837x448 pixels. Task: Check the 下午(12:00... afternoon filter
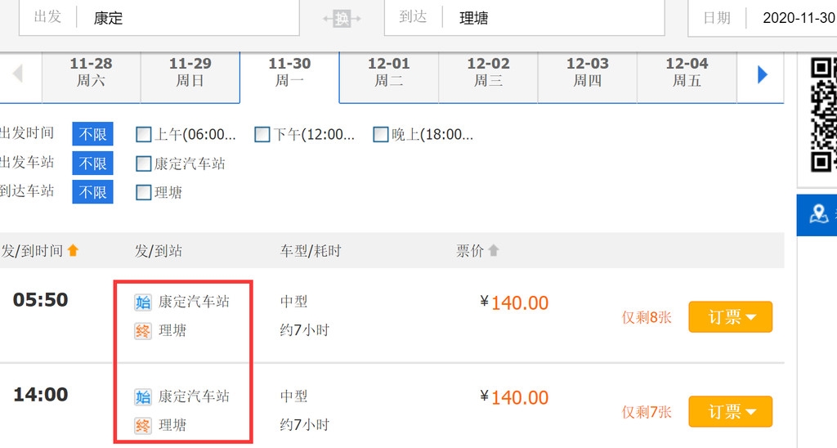(x=262, y=135)
